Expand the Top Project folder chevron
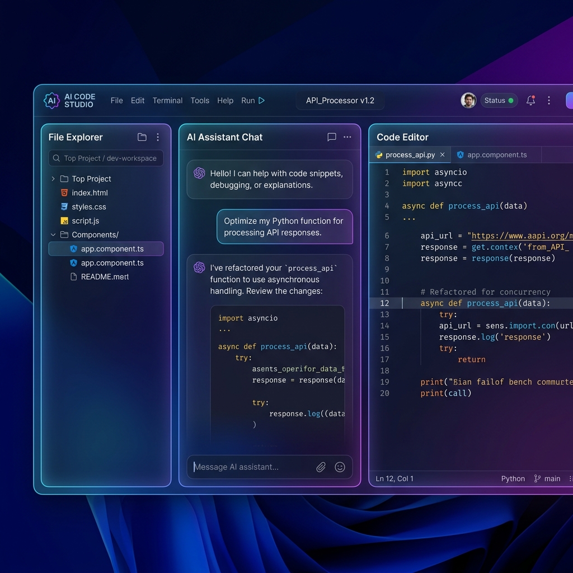This screenshot has height=573, width=573. [53, 179]
